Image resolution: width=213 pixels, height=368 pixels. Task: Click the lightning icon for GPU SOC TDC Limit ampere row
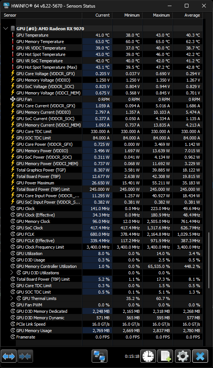[13, 138]
